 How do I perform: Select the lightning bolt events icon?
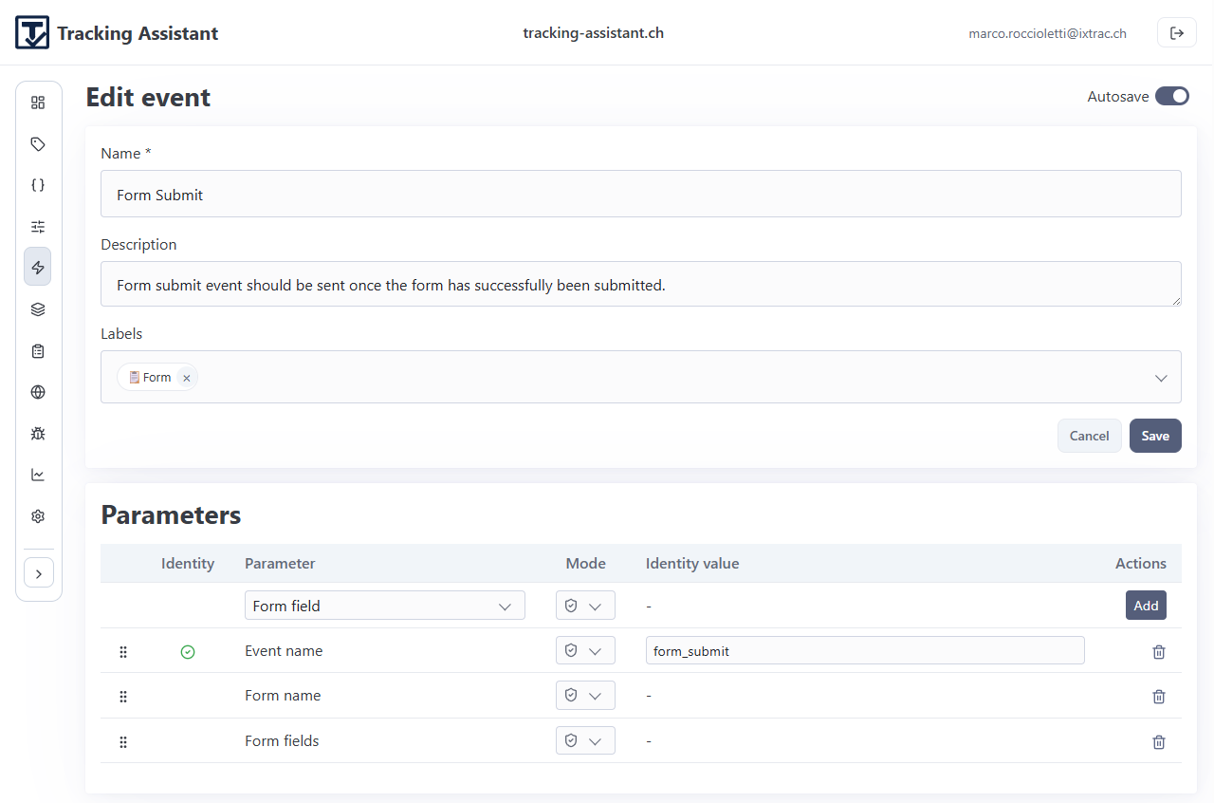coord(38,268)
